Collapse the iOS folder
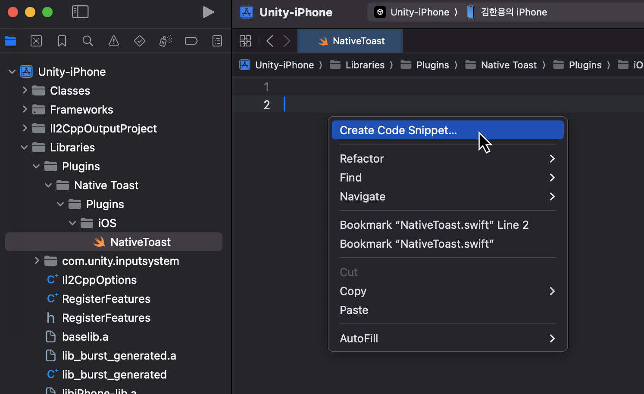 72,223
